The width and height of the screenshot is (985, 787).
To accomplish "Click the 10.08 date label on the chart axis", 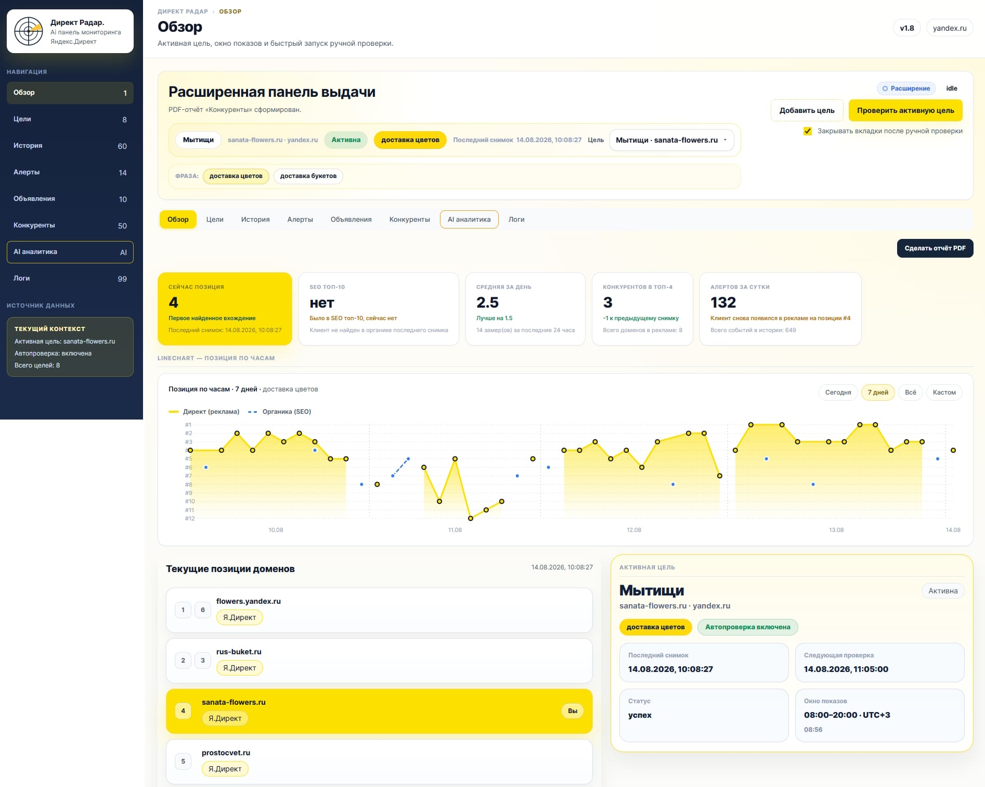I will pos(276,530).
